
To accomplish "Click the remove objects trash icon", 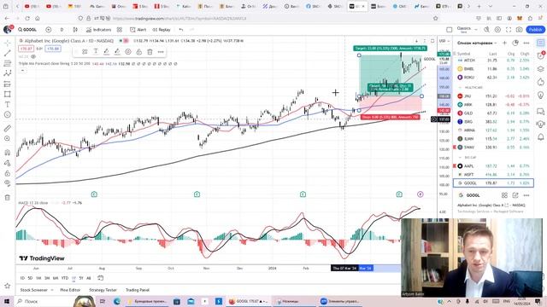I will coord(8,197).
